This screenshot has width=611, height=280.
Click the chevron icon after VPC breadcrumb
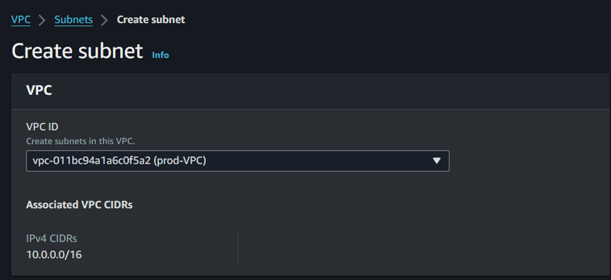coord(42,20)
